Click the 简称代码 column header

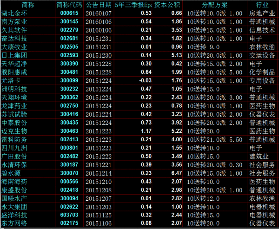coord(69,5)
